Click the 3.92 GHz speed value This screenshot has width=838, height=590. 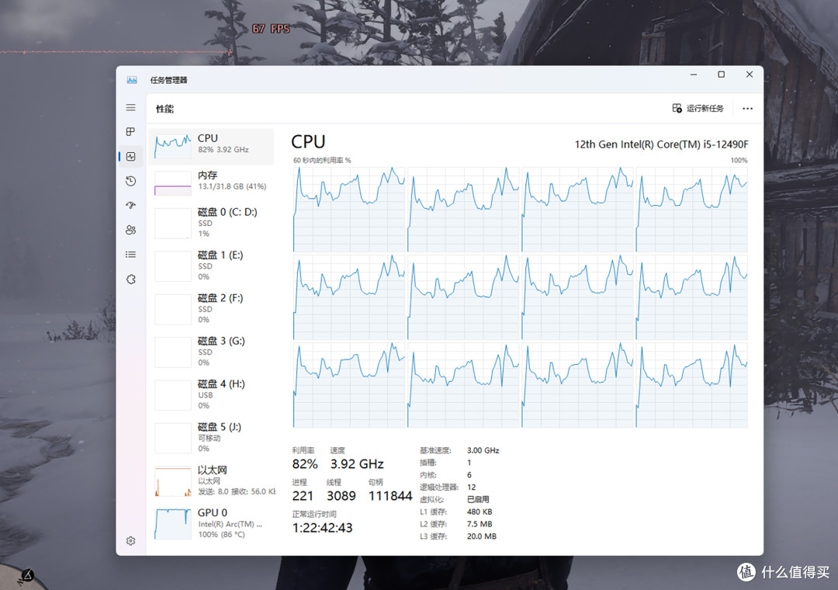[x=357, y=463]
